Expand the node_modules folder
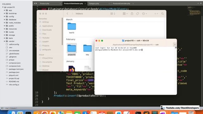 point(4,23)
